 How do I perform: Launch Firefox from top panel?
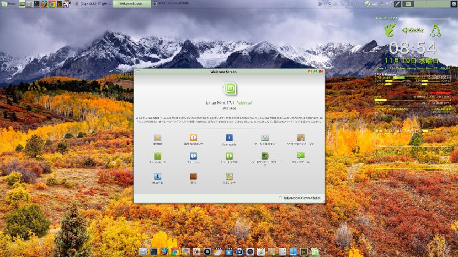(44, 4)
